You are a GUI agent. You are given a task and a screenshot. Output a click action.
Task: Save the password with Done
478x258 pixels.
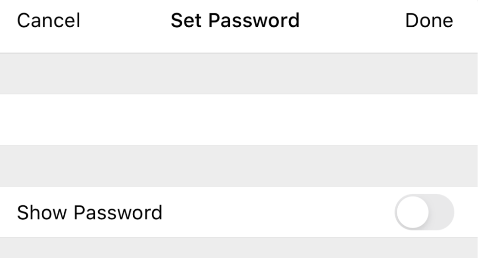click(429, 21)
